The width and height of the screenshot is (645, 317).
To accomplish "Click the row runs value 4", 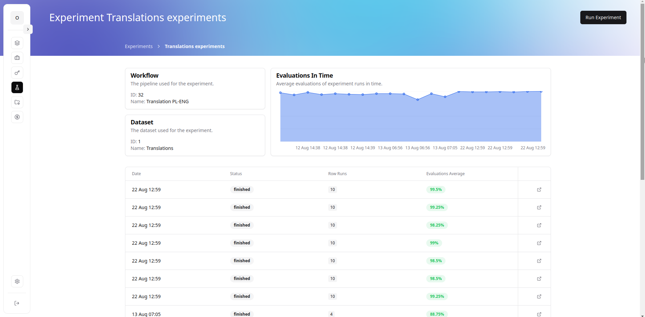I will coord(331,314).
